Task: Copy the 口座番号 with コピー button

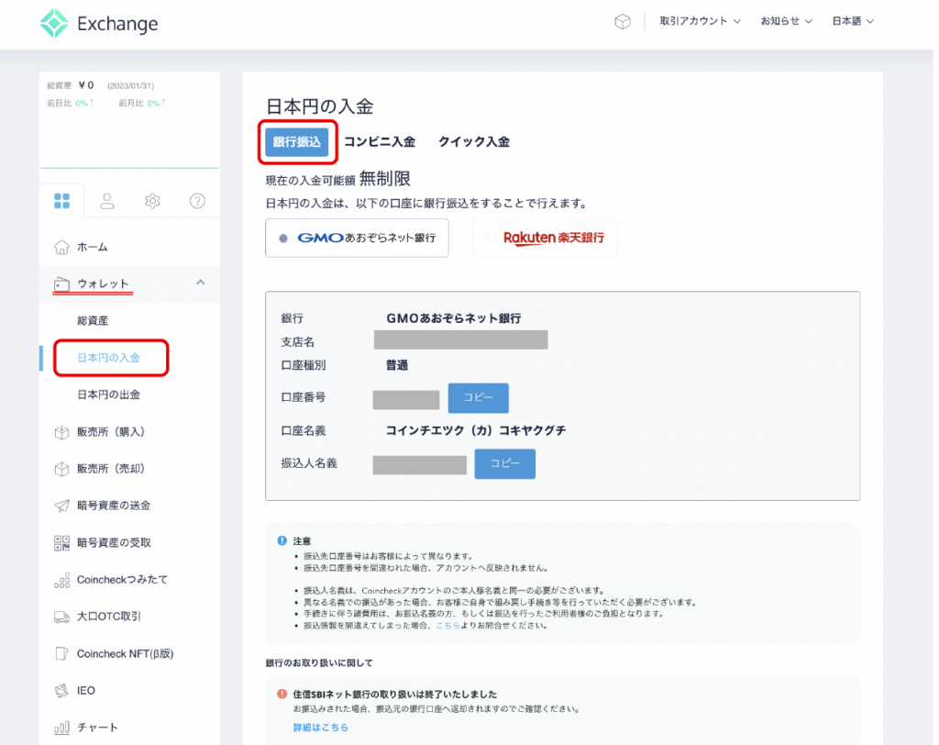Action: [478, 398]
